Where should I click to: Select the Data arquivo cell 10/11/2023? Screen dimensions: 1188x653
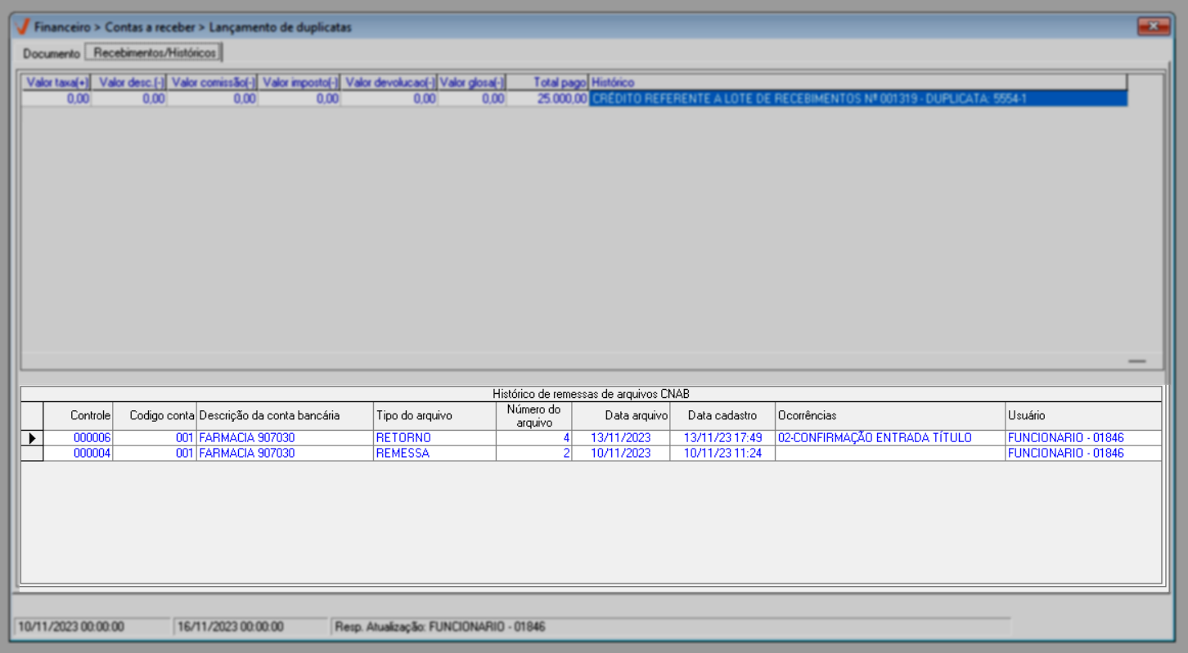[x=620, y=454]
